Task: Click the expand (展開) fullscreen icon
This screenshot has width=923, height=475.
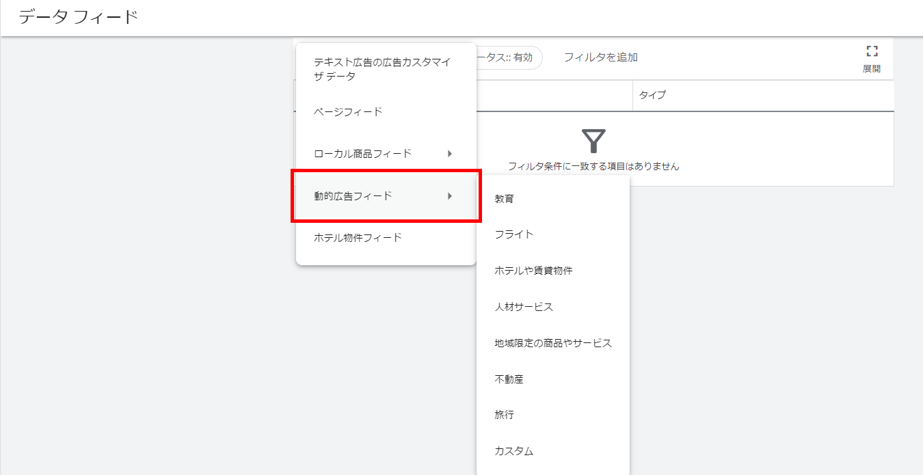Action: pyautogui.click(x=871, y=51)
